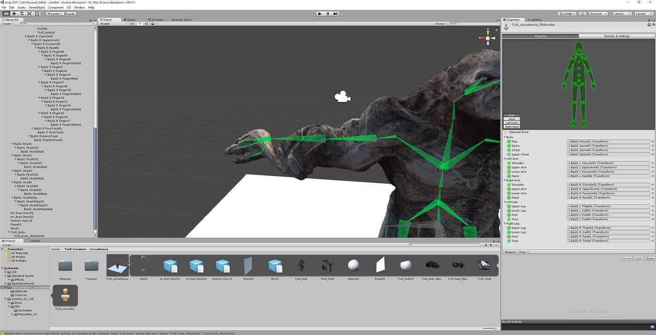Select the Scale tool
The height and width of the screenshot is (335, 656).
tap(29, 13)
